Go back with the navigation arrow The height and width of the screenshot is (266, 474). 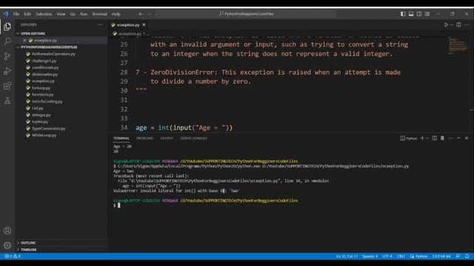click(141, 14)
